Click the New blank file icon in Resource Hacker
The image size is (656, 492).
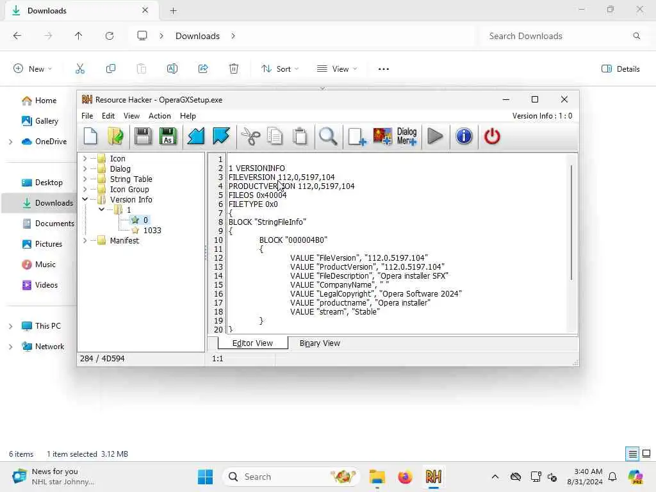click(x=90, y=136)
